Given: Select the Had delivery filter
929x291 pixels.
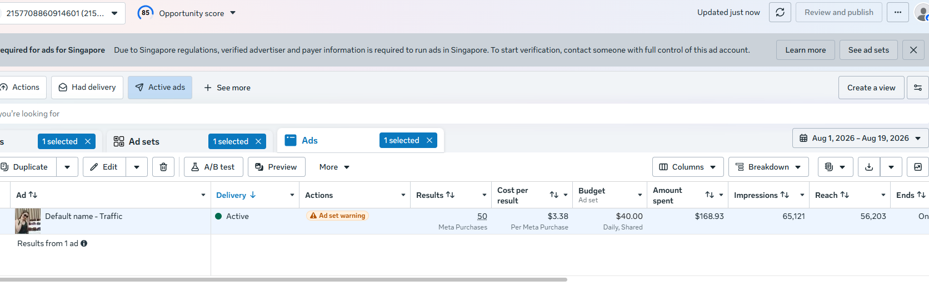Looking at the screenshot, I should click(87, 88).
